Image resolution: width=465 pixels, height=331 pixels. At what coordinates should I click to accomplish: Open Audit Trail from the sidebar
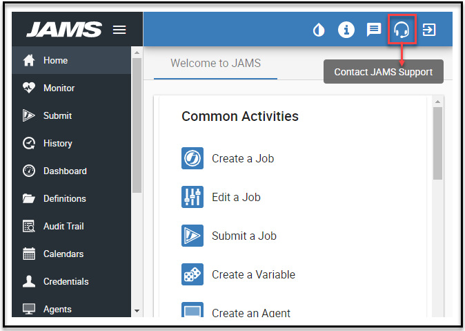coord(72,226)
